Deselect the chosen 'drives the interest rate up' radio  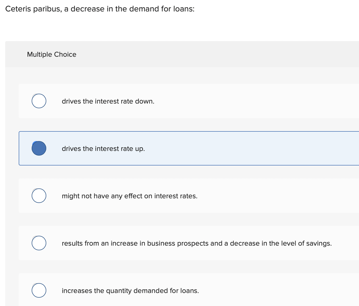[39, 148]
